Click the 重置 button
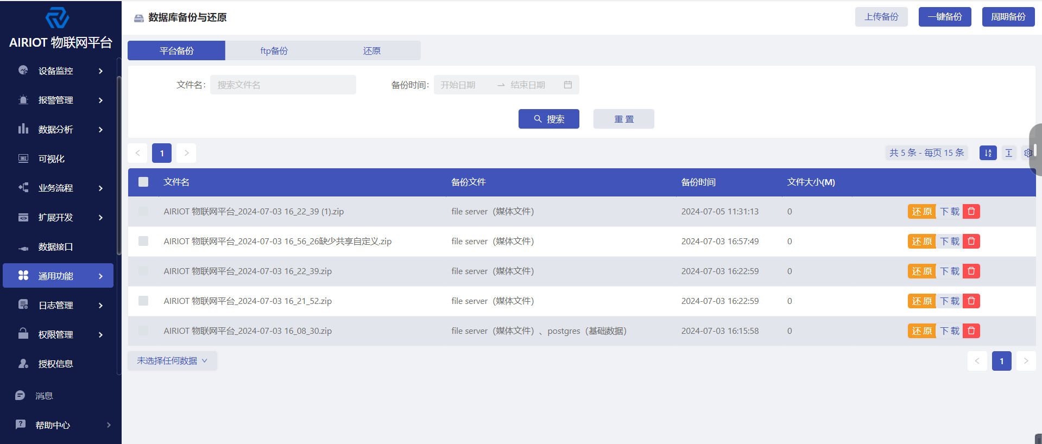Screen dimensions: 1042x444 pyautogui.click(x=624, y=119)
